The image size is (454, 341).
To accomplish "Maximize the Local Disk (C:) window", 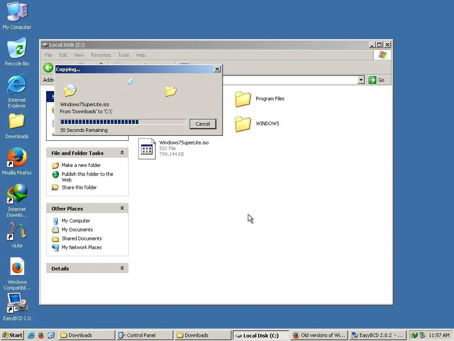I will [380, 45].
